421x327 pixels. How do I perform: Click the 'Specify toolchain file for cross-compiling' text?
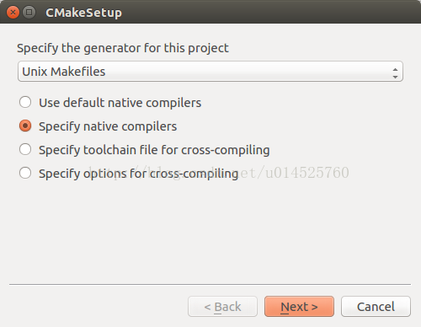point(154,150)
